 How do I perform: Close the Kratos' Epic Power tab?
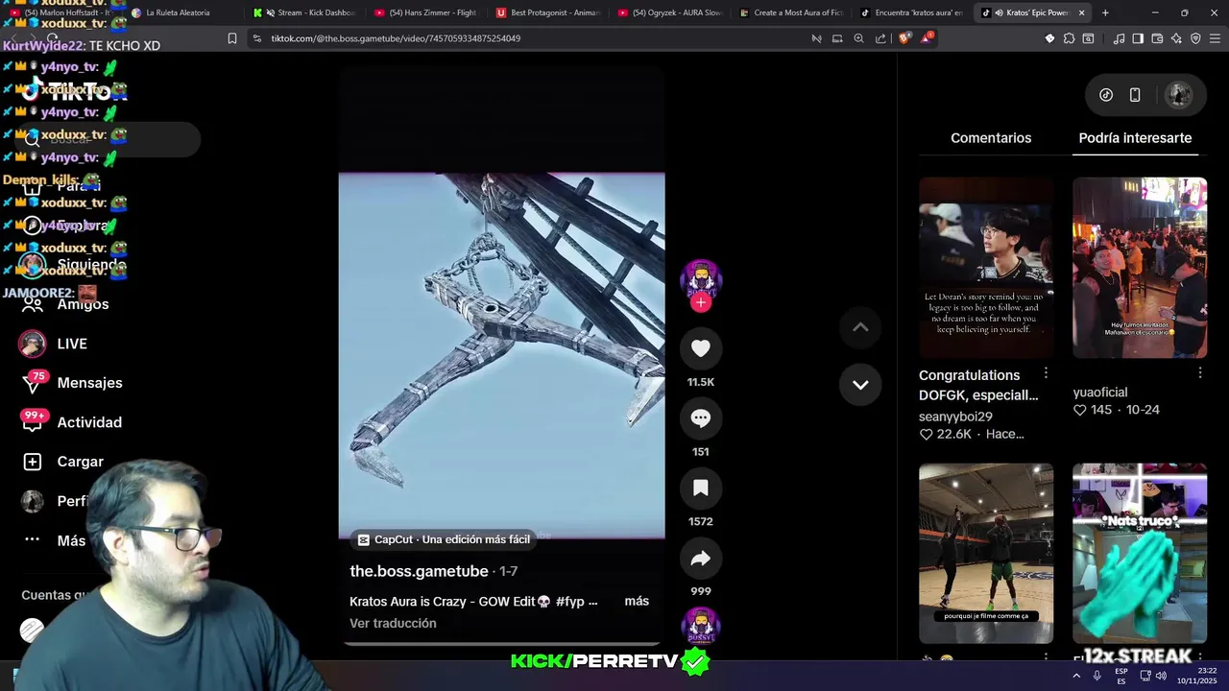[1082, 12]
